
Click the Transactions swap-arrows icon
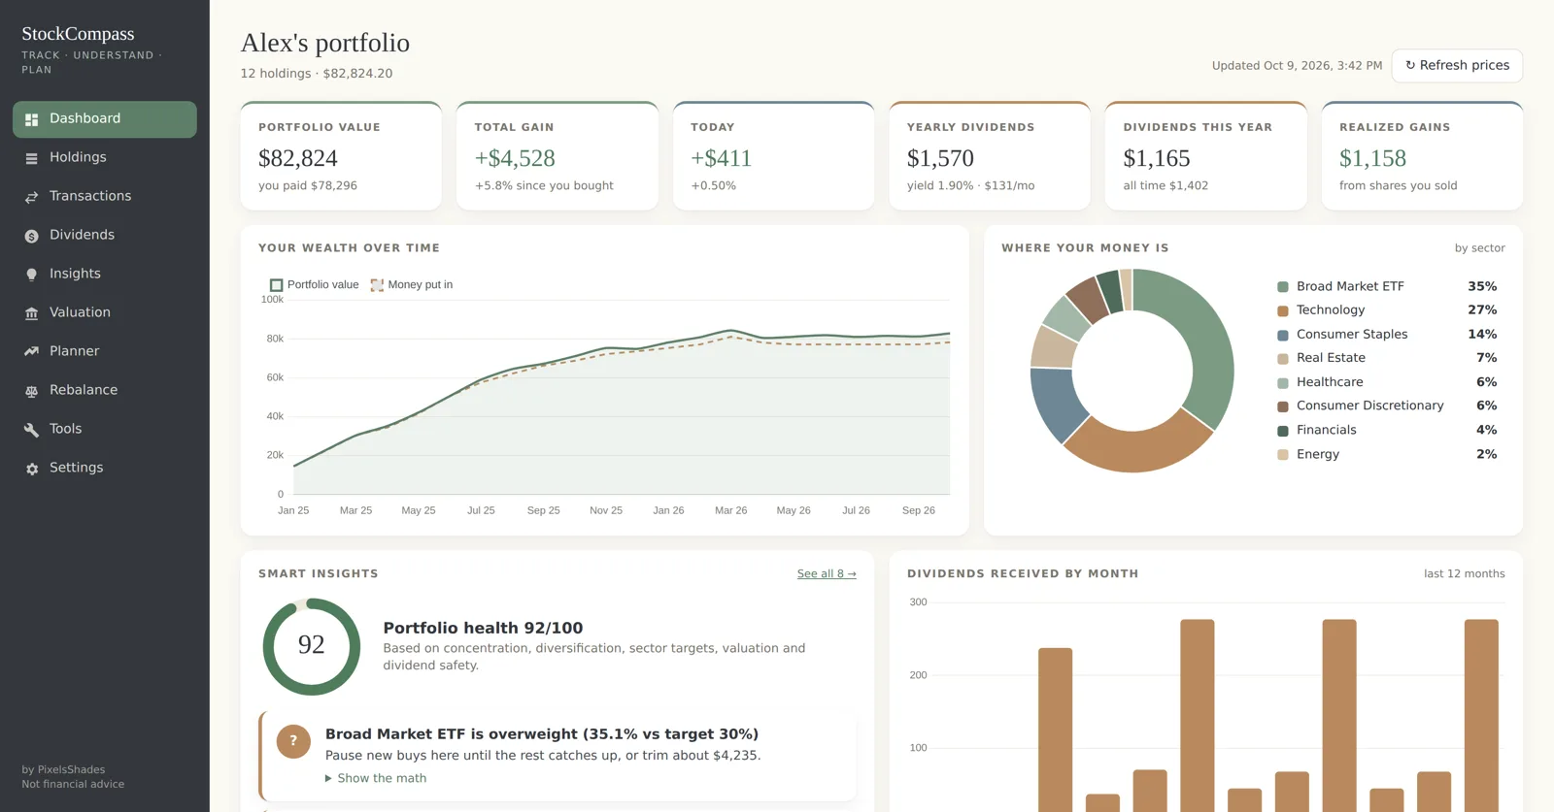(31, 197)
